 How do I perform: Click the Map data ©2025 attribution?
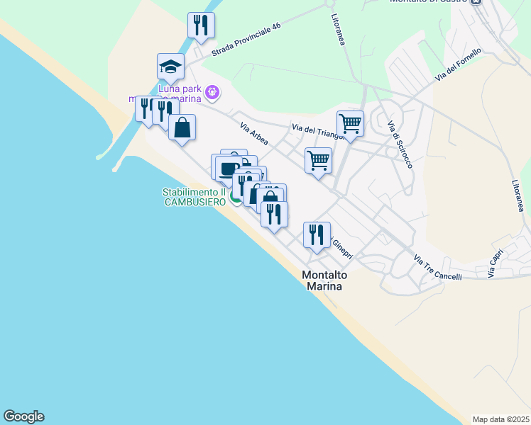coord(501,419)
